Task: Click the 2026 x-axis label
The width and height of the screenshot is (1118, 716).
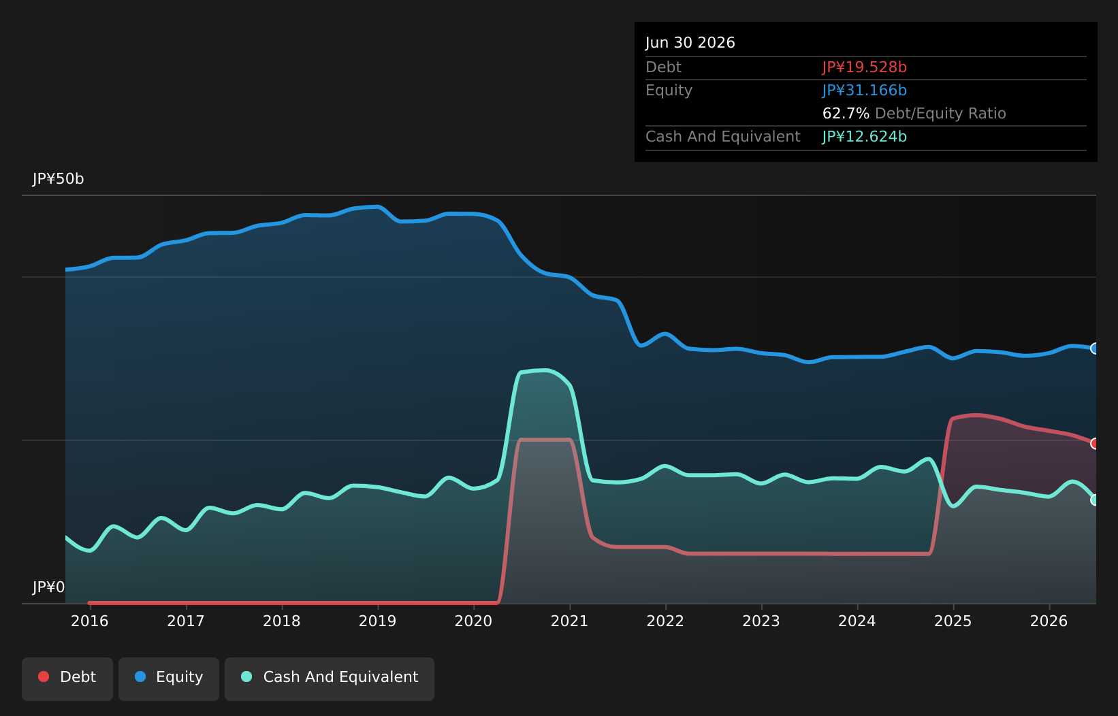Action: [1049, 621]
